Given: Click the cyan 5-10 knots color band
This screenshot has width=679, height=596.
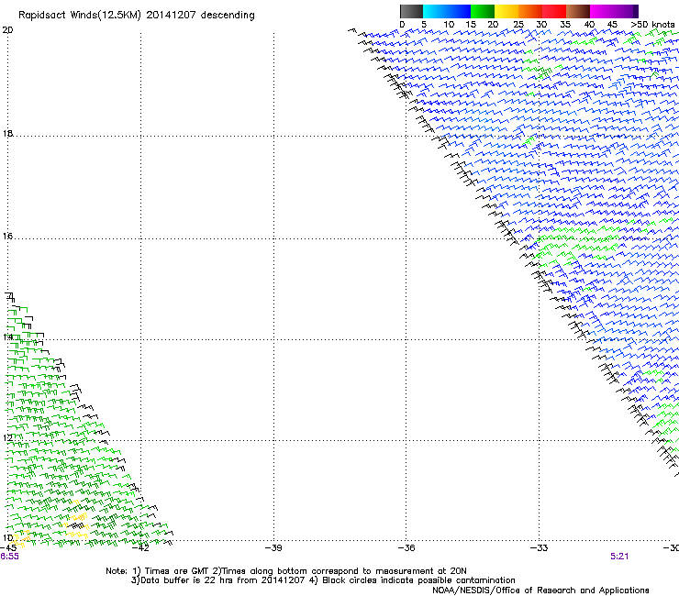Looking at the screenshot, I should point(435,11).
